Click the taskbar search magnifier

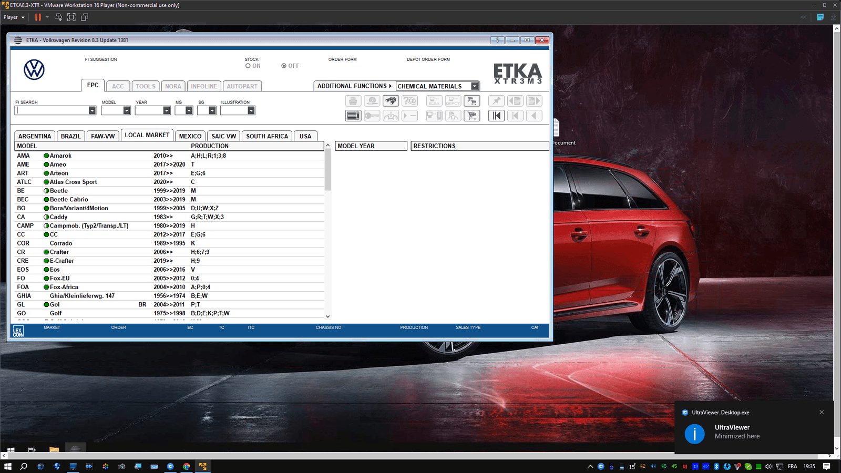click(24, 466)
